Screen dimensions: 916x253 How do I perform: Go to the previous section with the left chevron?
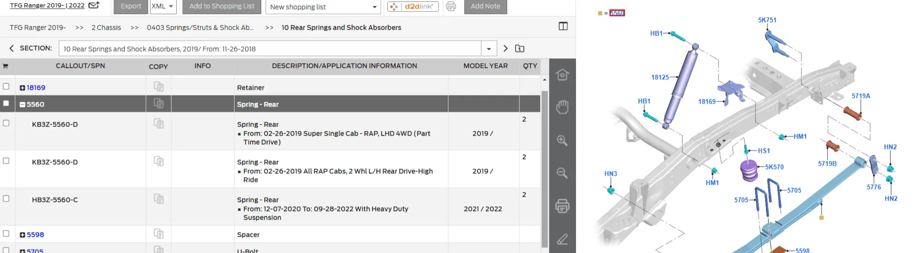click(x=11, y=48)
